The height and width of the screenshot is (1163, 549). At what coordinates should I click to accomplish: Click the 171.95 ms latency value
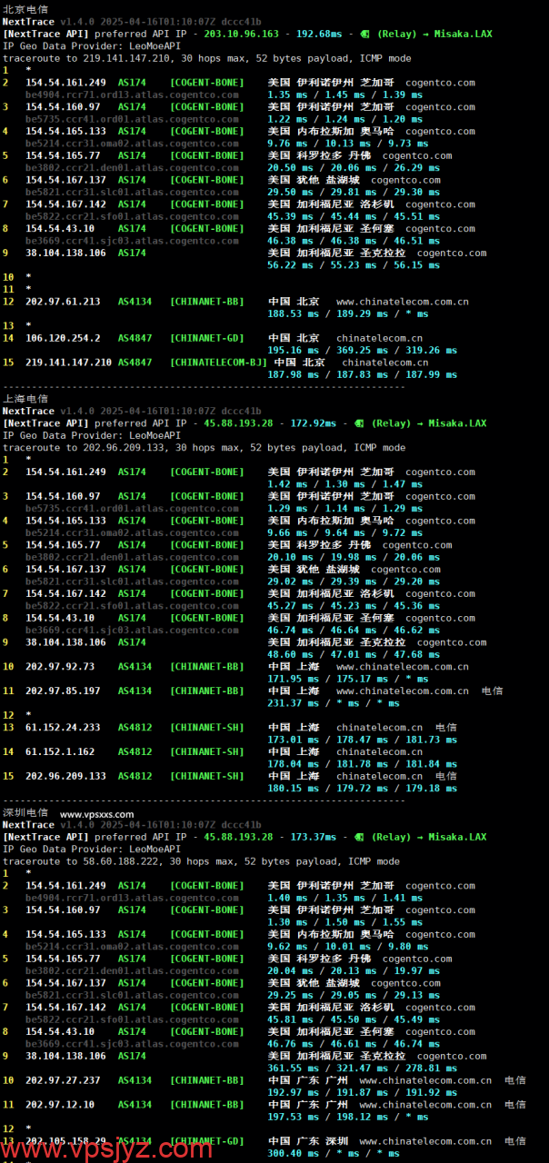(x=293, y=679)
